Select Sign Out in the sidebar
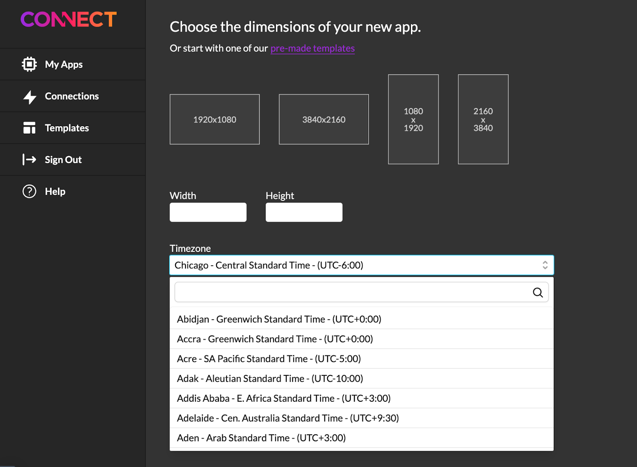This screenshot has height=467, width=637. (x=72, y=160)
